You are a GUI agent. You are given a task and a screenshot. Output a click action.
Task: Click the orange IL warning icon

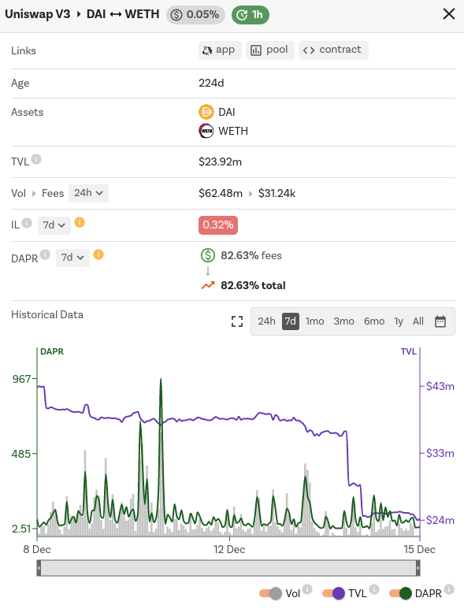coord(80,222)
